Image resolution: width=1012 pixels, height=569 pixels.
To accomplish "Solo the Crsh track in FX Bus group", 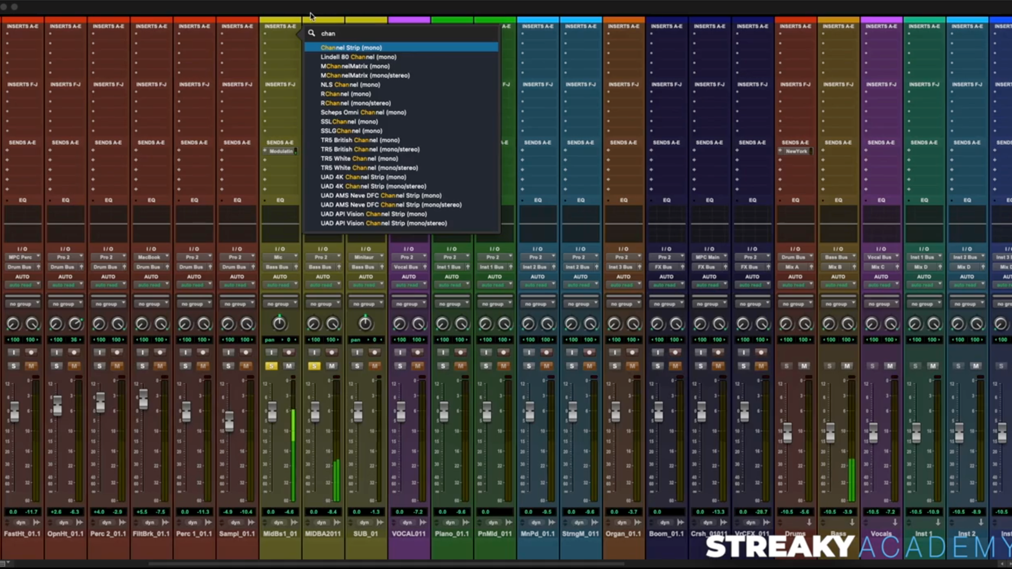I will [x=700, y=366].
